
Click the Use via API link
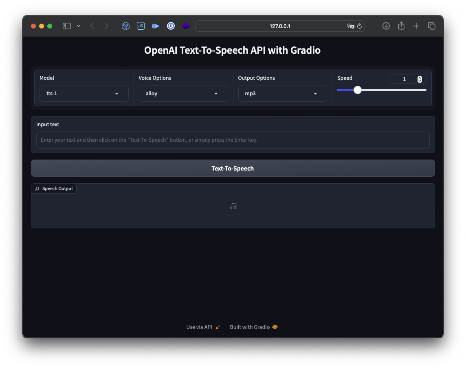coord(199,327)
